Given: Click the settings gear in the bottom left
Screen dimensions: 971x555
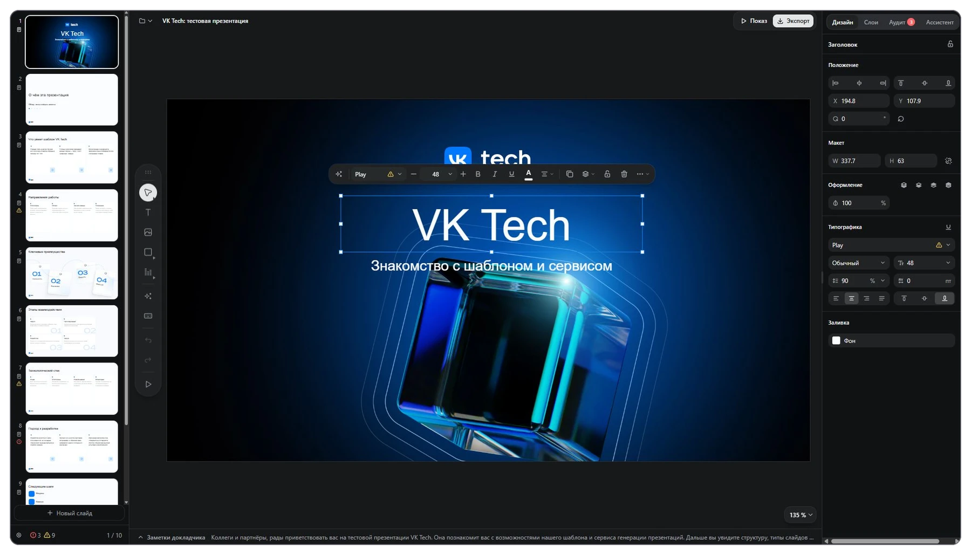Looking at the screenshot, I should tap(19, 535).
